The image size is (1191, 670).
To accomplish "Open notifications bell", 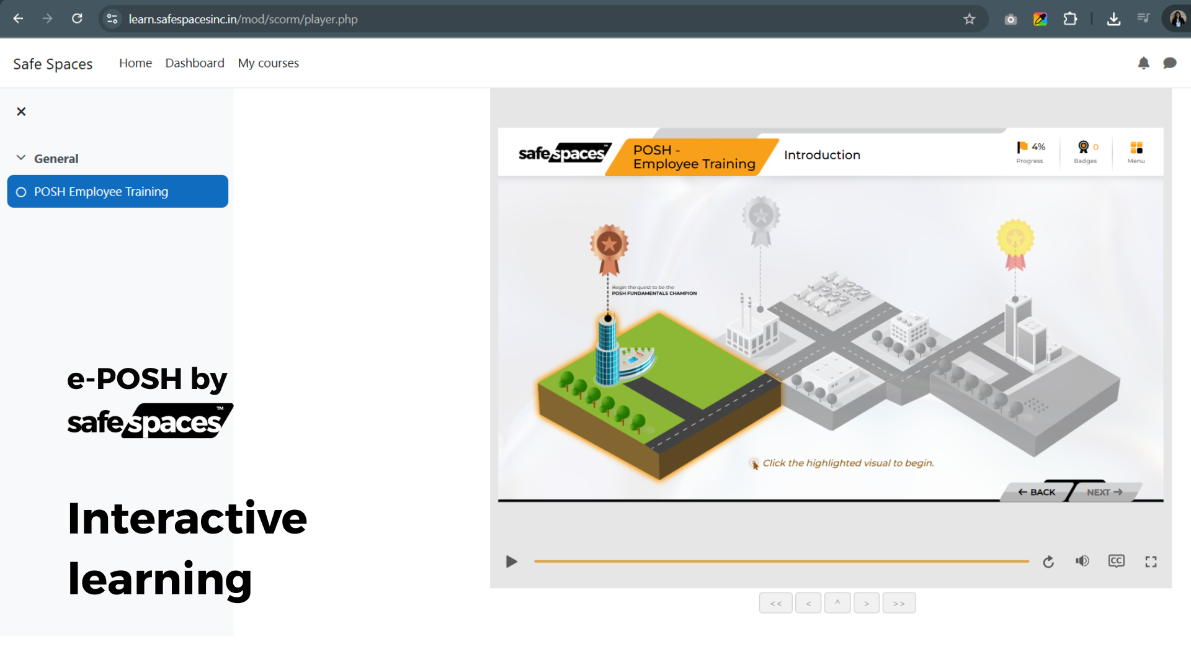I will tap(1143, 63).
